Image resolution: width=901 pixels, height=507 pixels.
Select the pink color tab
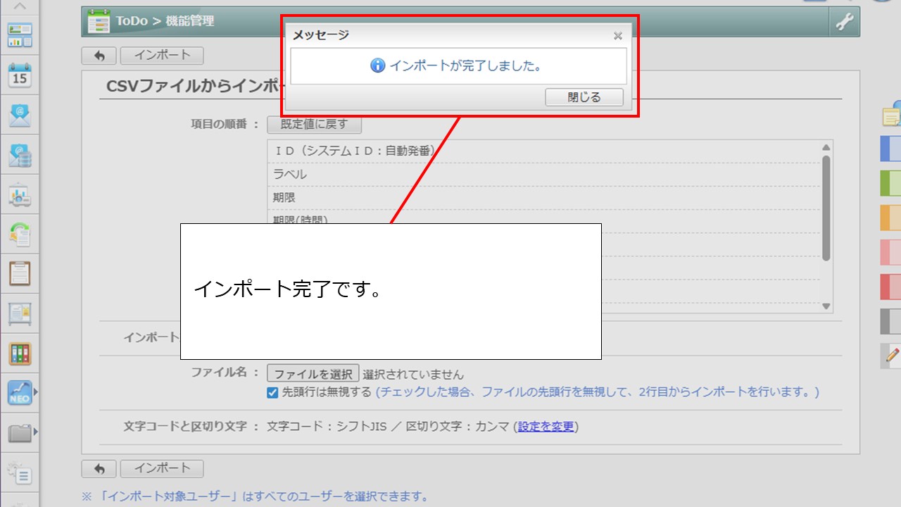(x=891, y=252)
